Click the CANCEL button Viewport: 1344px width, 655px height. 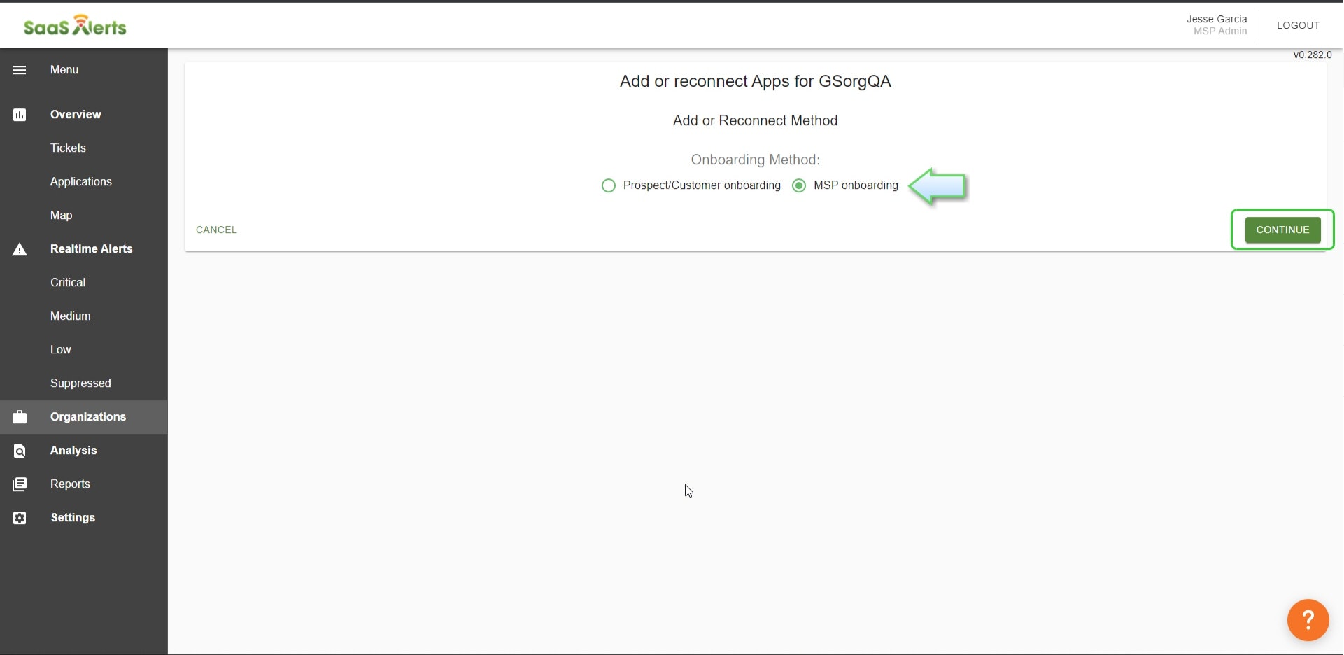pyautogui.click(x=216, y=230)
